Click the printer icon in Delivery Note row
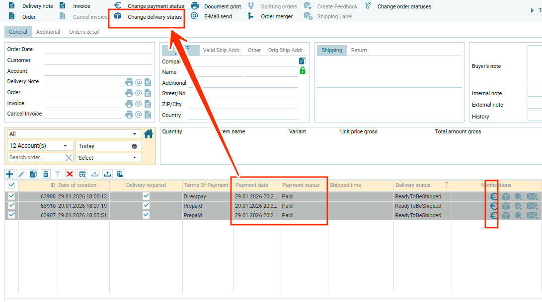Viewport: 542px width, 302px height. pyautogui.click(x=129, y=82)
